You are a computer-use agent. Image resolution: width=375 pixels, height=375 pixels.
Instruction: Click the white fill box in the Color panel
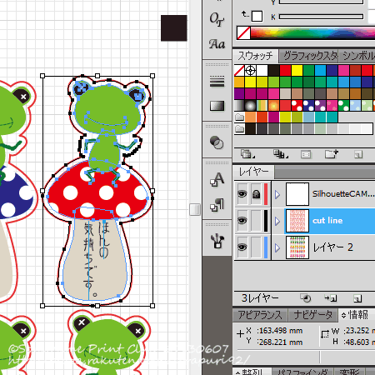(x=257, y=16)
